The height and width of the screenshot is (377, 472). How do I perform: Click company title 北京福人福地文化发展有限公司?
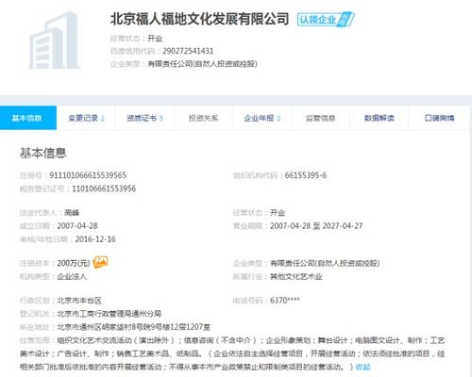[x=199, y=19]
